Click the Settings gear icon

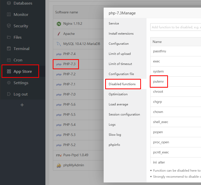[x=9, y=83]
